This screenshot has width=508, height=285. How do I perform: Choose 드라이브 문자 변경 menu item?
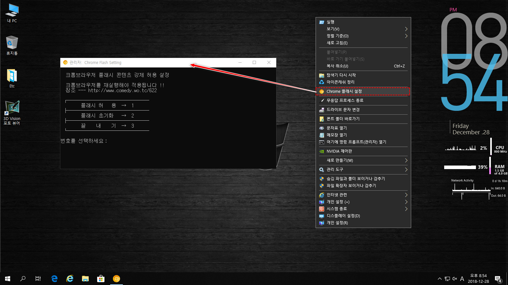click(x=363, y=110)
